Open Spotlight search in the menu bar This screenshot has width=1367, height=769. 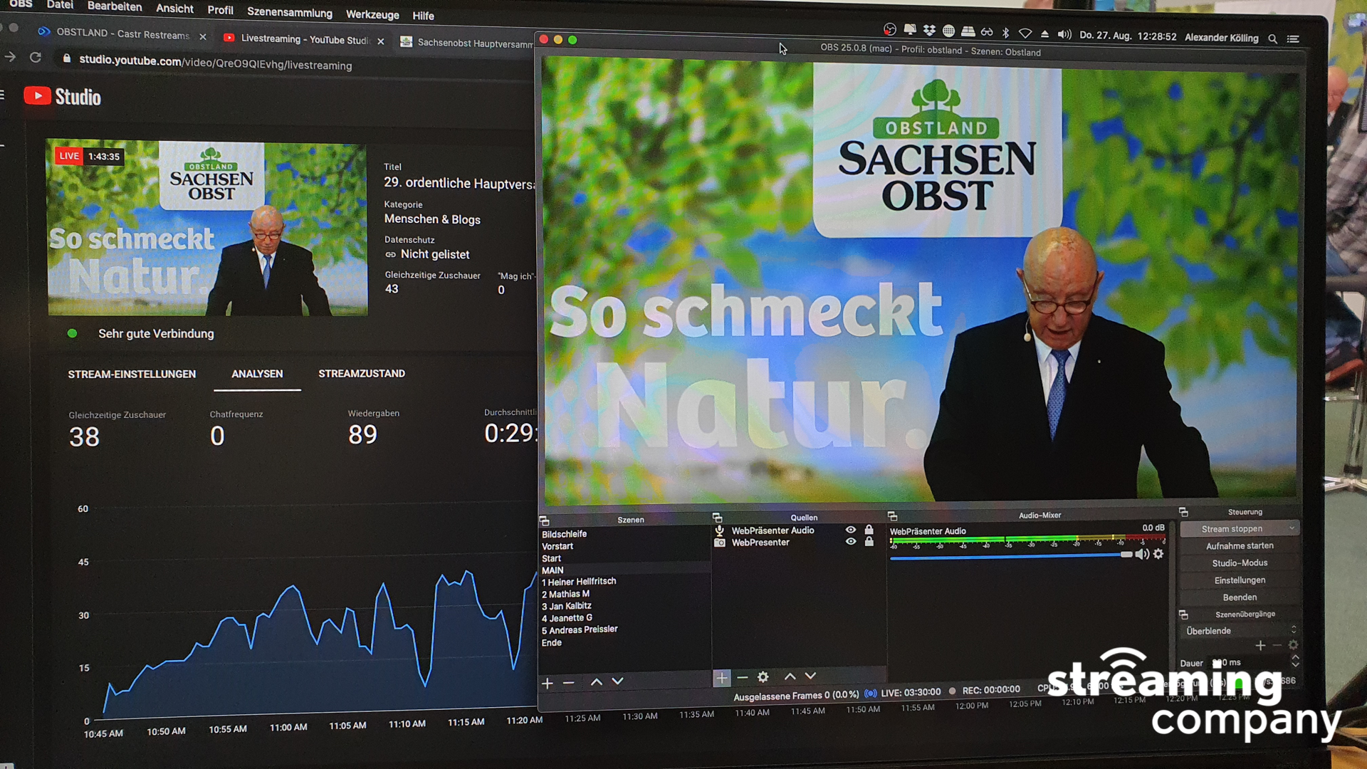click(1272, 38)
